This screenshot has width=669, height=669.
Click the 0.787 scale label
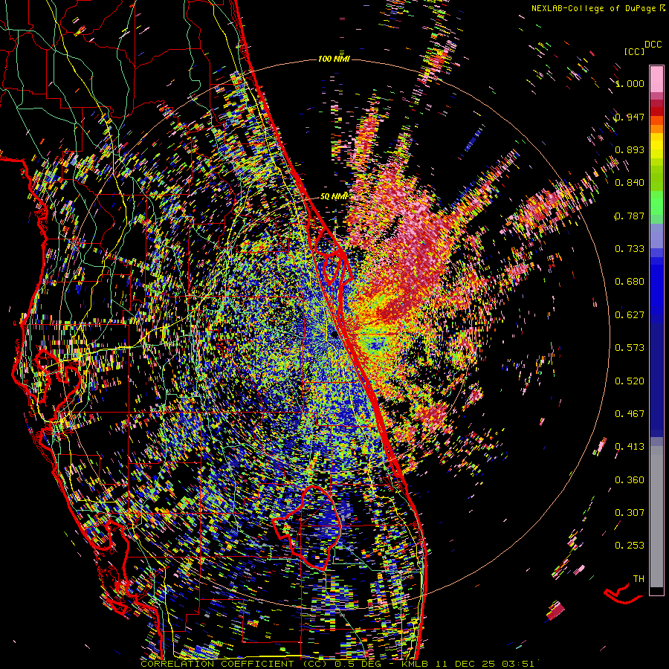[630, 216]
